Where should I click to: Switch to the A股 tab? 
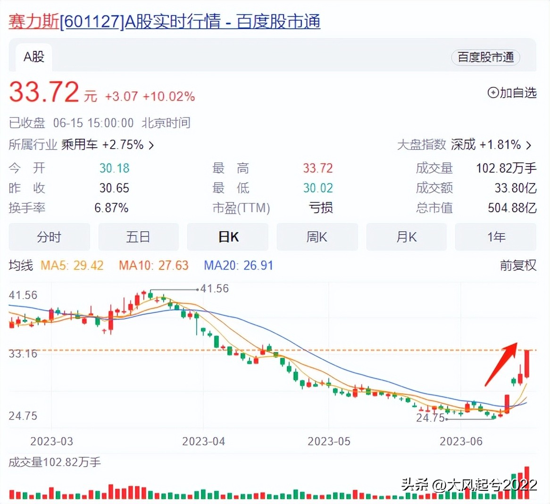(33, 57)
